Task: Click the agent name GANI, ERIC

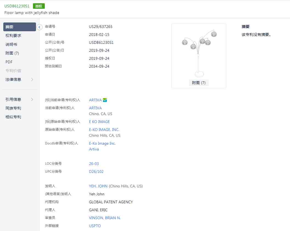Action: coord(98,210)
